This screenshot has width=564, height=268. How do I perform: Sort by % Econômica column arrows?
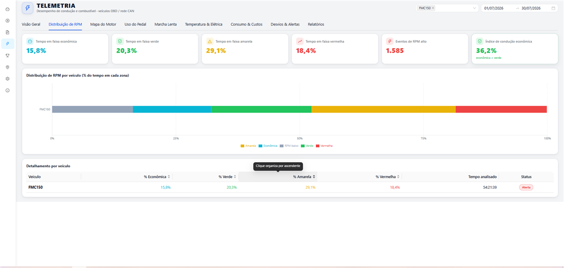coord(169,177)
